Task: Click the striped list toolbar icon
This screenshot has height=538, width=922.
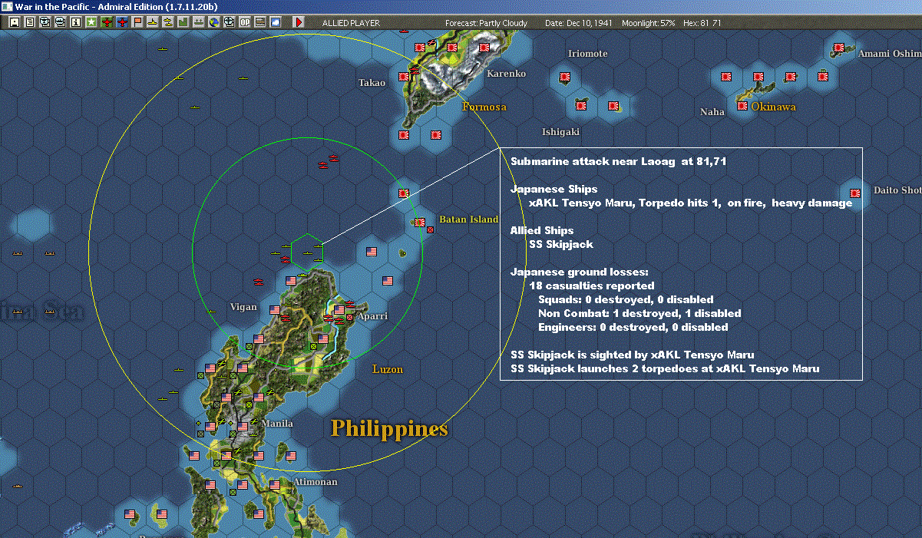Action: (x=260, y=23)
